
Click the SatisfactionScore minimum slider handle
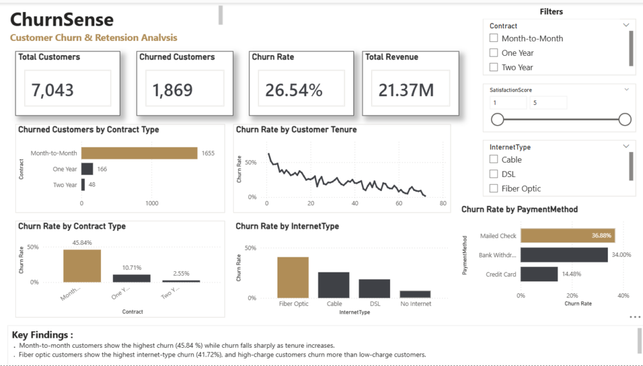497,119
